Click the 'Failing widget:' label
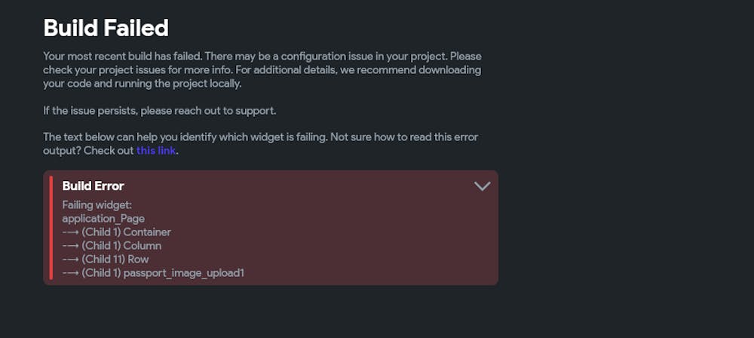 pyautogui.click(x=97, y=205)
